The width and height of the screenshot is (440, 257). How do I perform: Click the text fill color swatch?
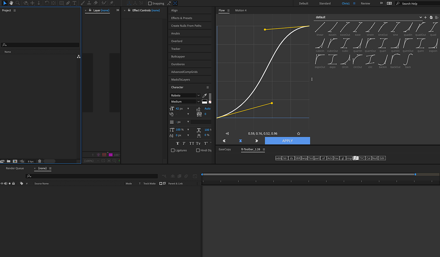(x=204, y=101)
